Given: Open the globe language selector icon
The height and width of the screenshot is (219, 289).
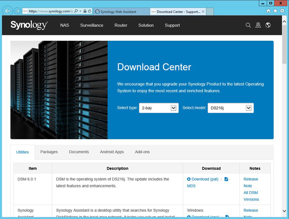Looking at the screenshot, I should pyautogui.click(x=268, y=26).
